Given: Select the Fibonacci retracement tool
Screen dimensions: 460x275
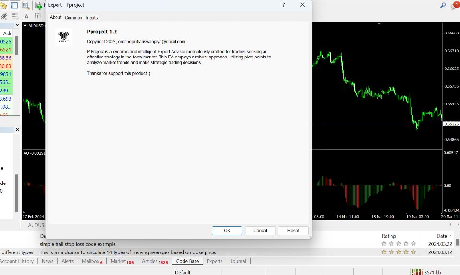Looking at the screenshot, I should (x=15, y=16).
